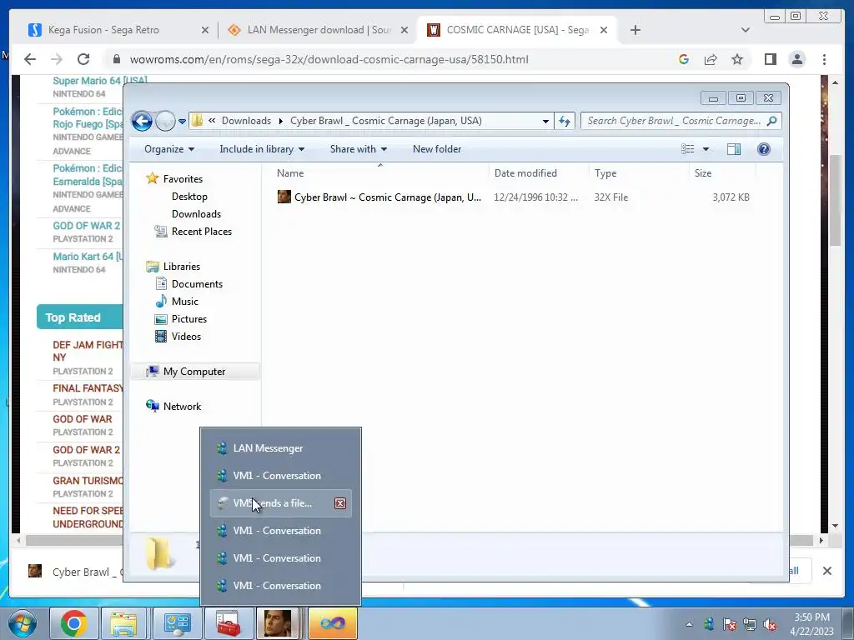Close the Chrome downloads bar

[x=826, y=571]
